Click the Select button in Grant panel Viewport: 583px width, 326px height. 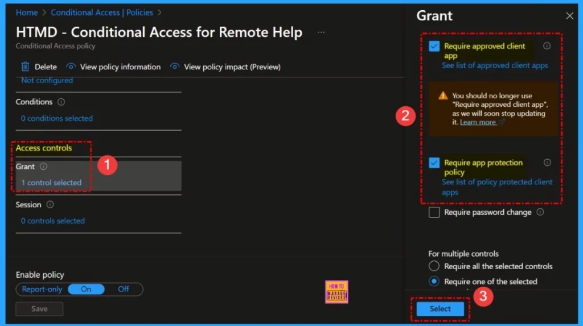click(440, 308)
